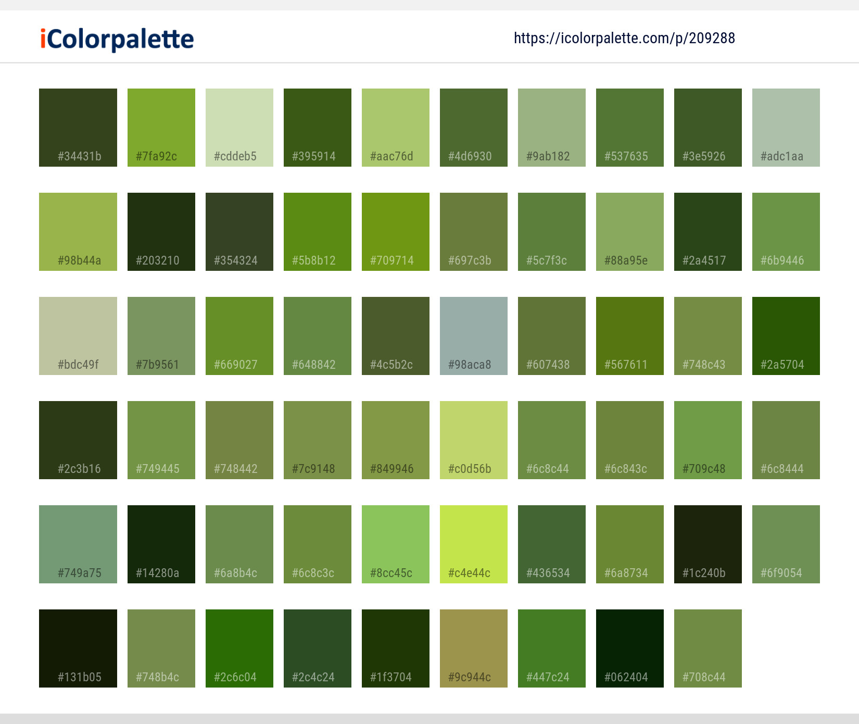Image resolution: width=859 pixels, height=724 pixels.
Task: Choose swatch #669027
Action: [x=239, y=336]
